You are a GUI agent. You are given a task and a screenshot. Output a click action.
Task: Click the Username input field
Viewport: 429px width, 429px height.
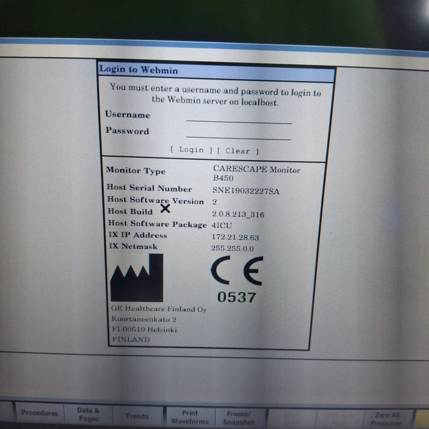point(239,118)
